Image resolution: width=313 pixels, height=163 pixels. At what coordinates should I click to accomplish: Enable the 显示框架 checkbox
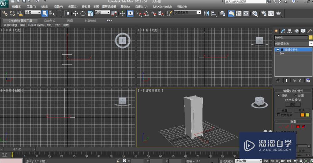pyautogui.click(x=279, y=115)
